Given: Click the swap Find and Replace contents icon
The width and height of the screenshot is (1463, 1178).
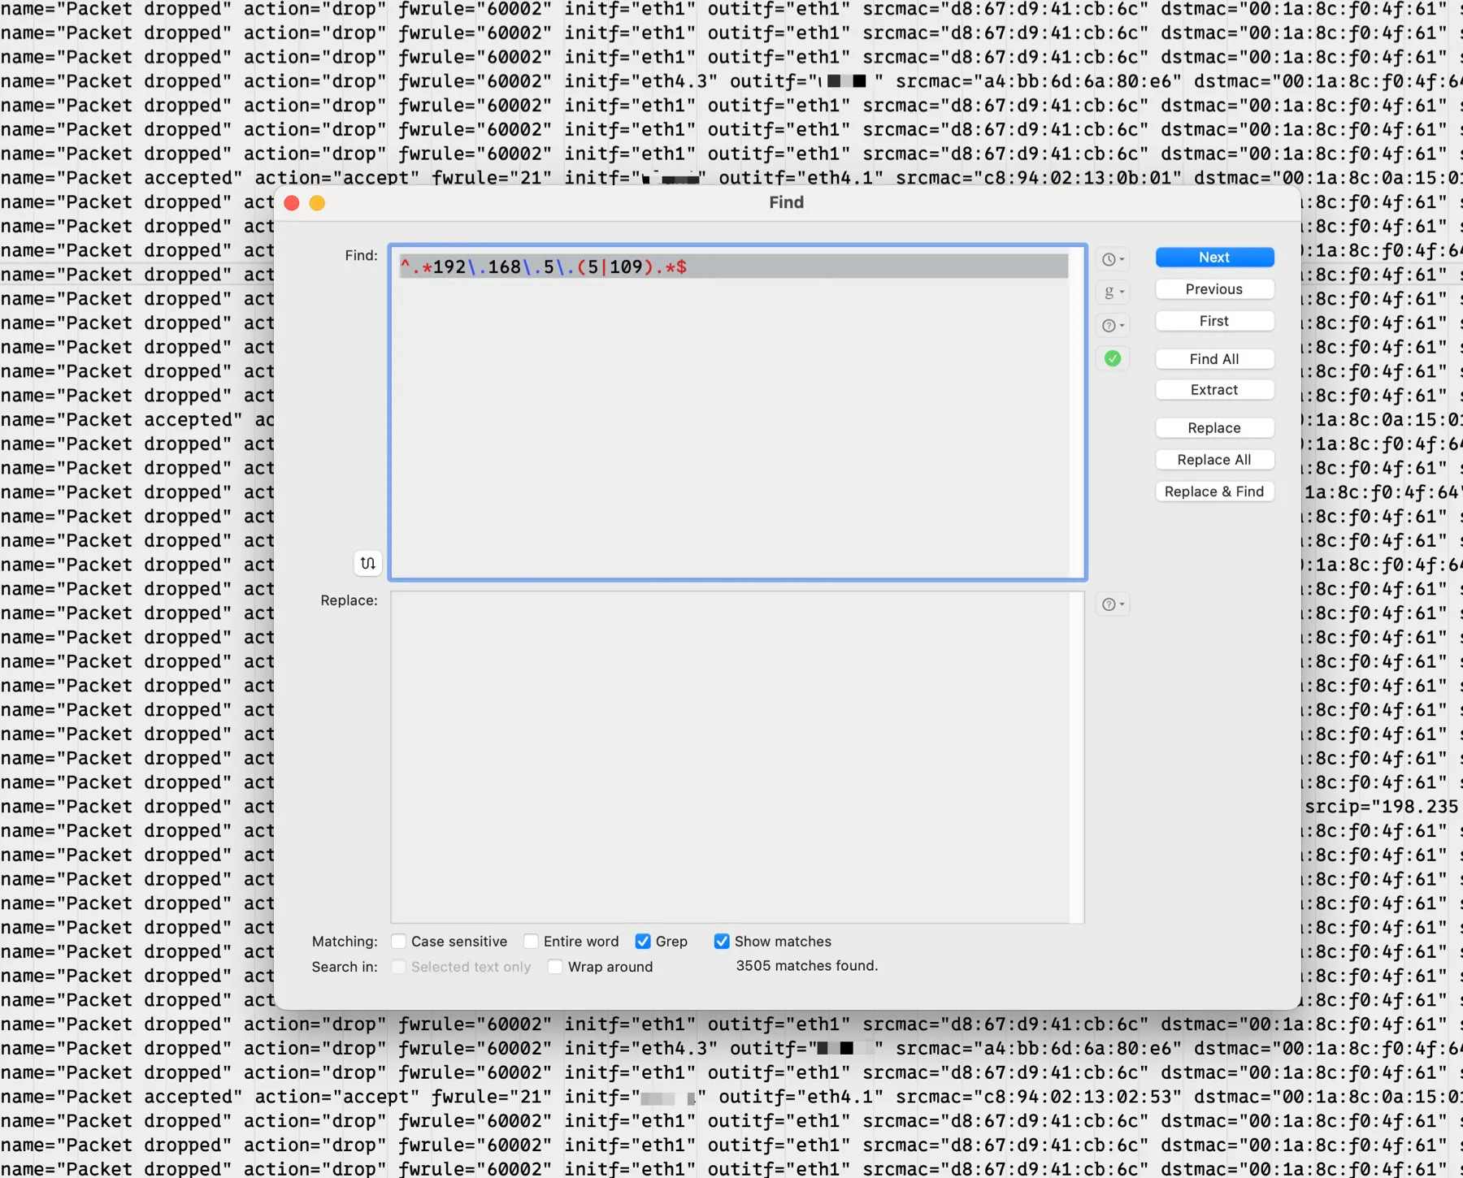Looking at the screenshot, I should click(367, 563).
